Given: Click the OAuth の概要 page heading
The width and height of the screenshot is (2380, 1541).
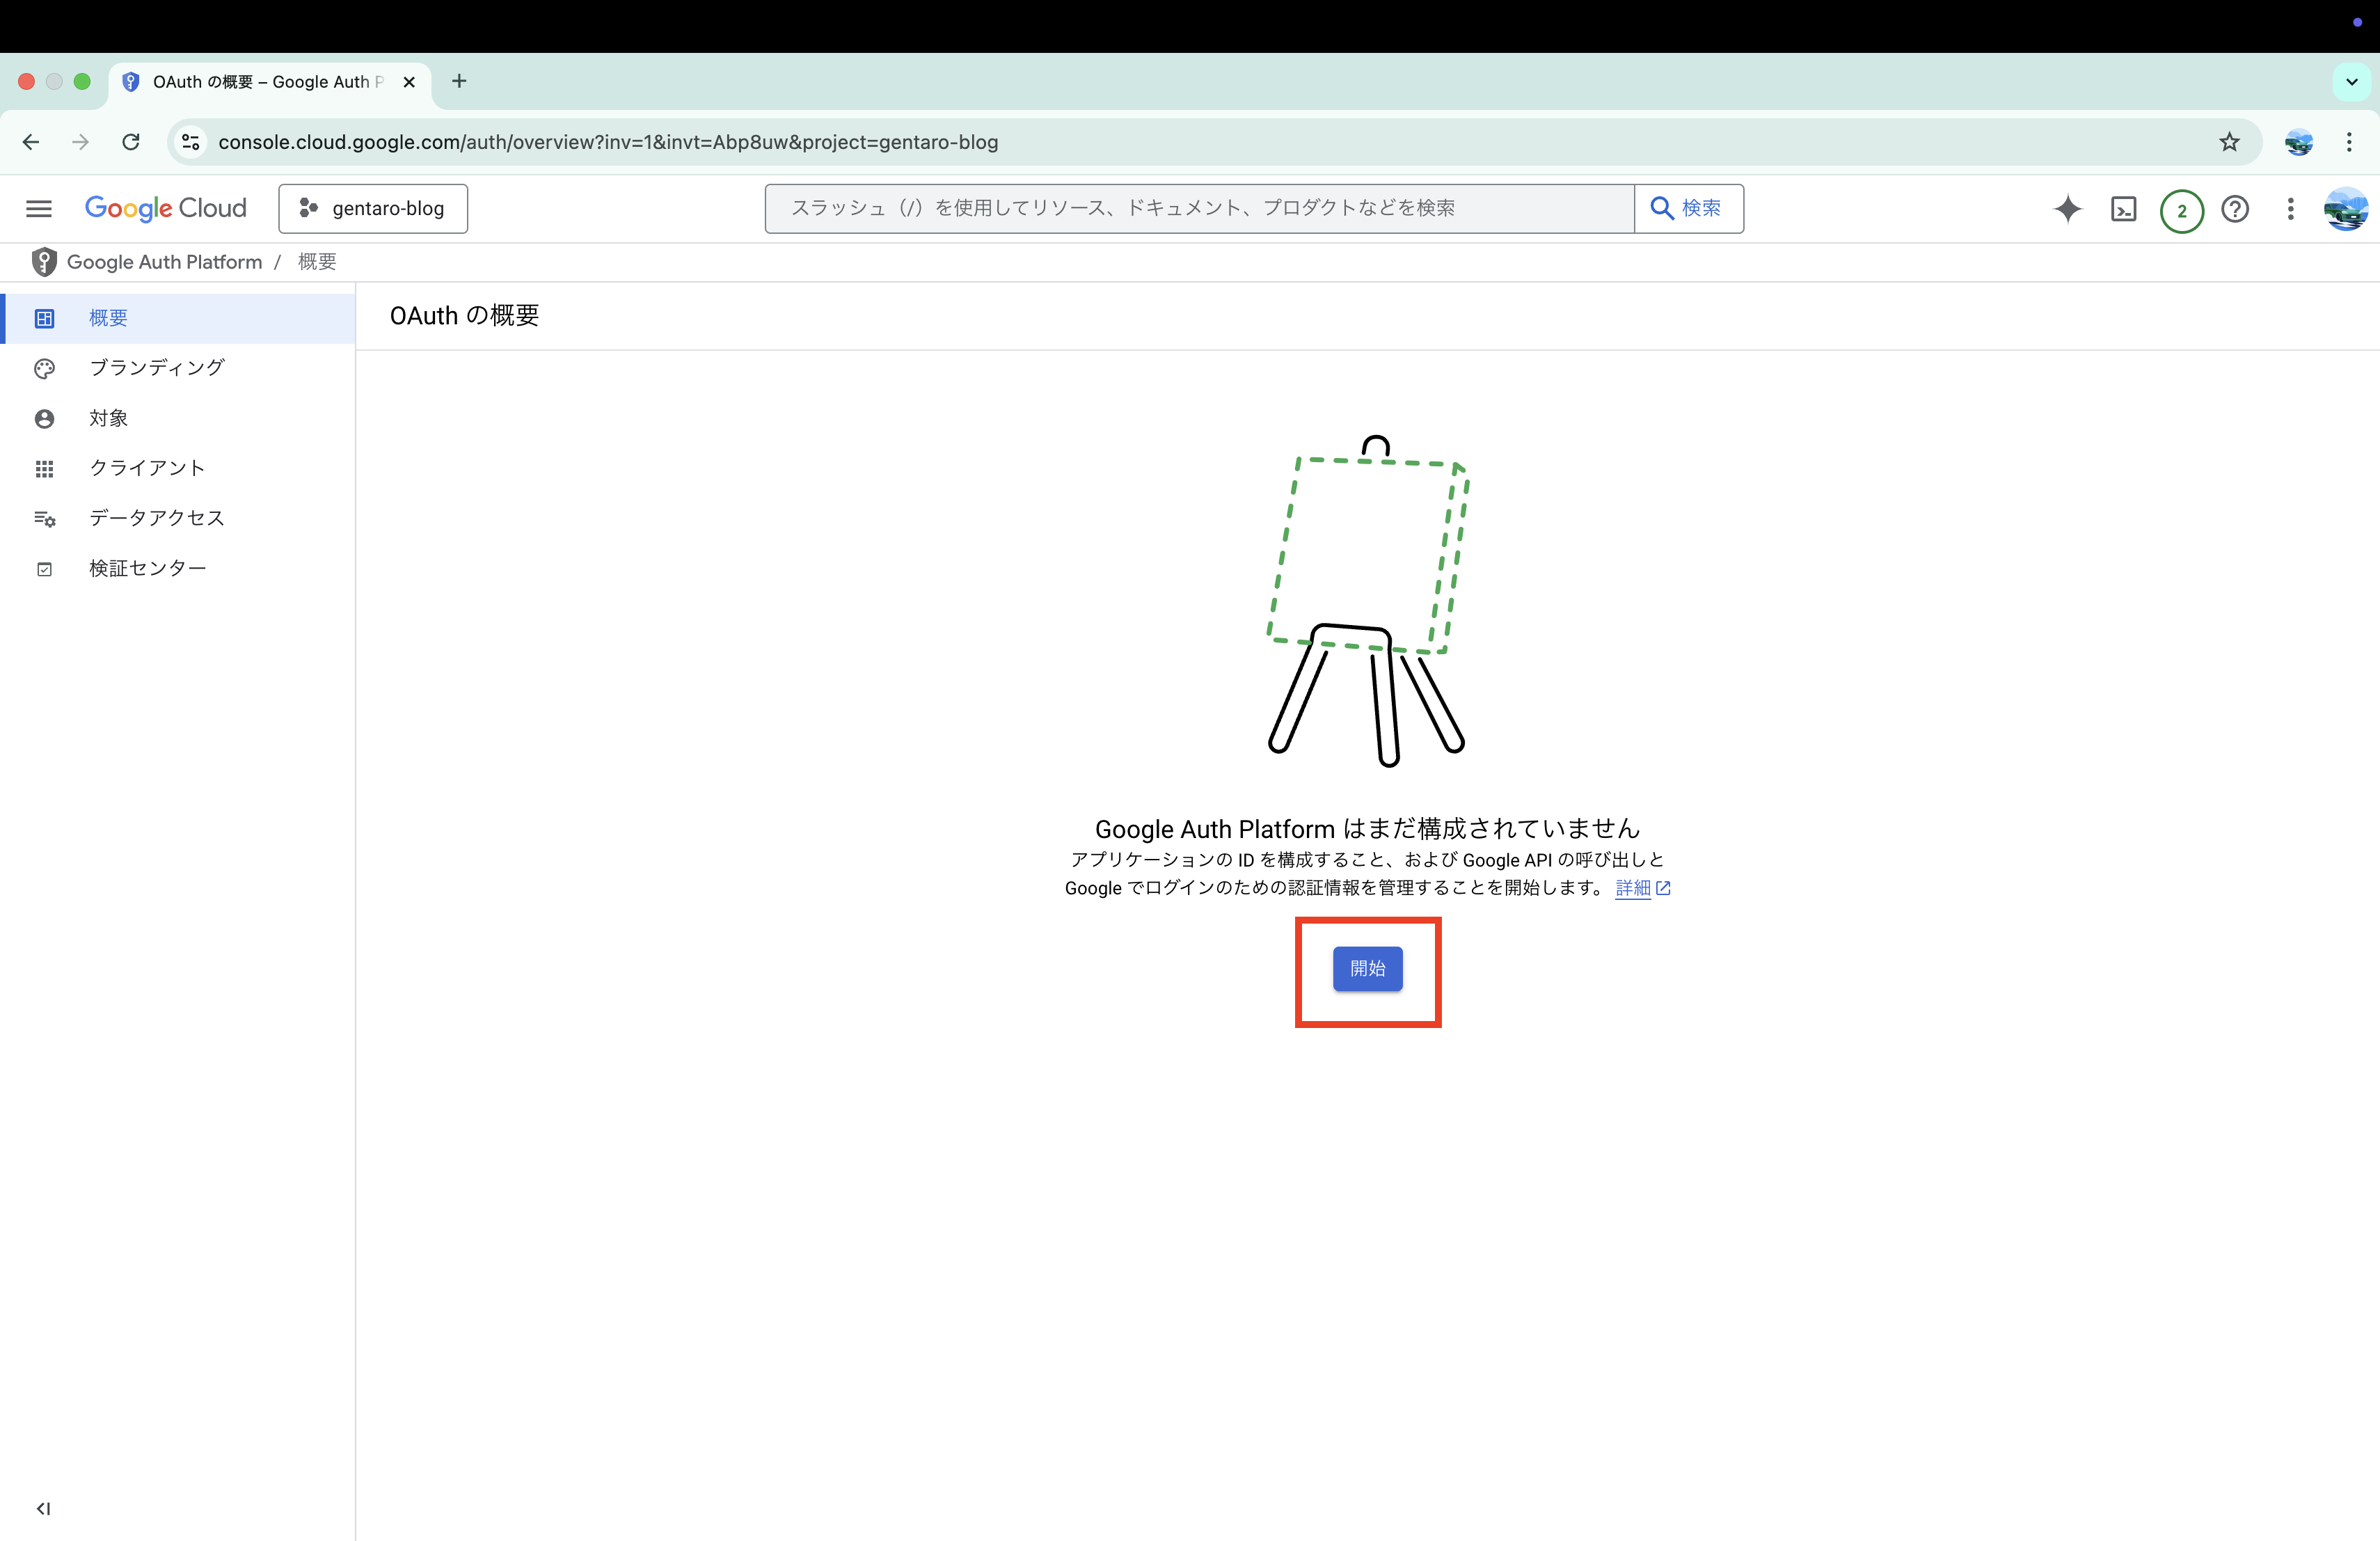Looking at the screenshot, I should point(464,316).
